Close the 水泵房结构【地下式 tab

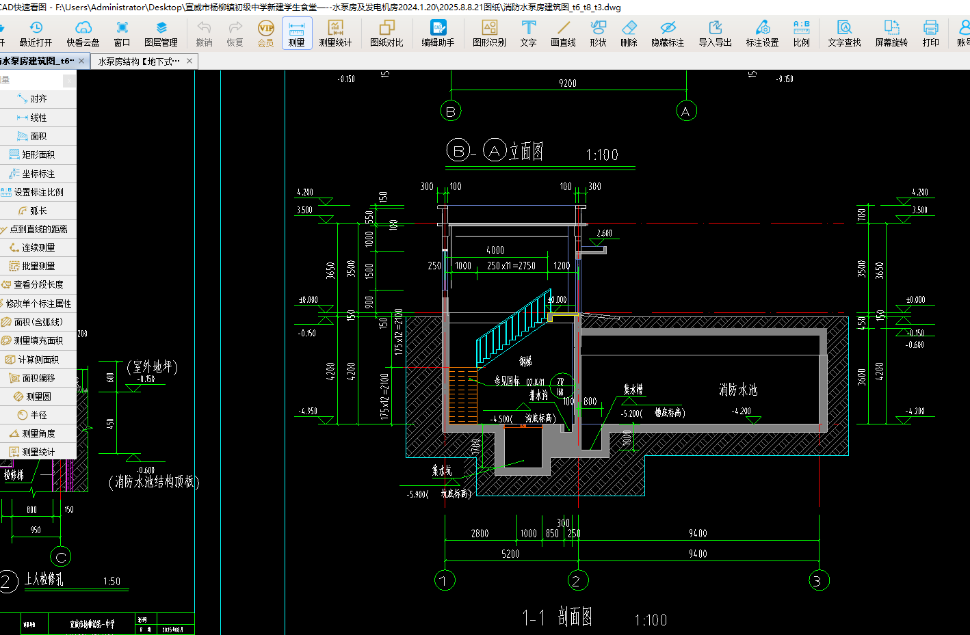[x=189, y=61]
